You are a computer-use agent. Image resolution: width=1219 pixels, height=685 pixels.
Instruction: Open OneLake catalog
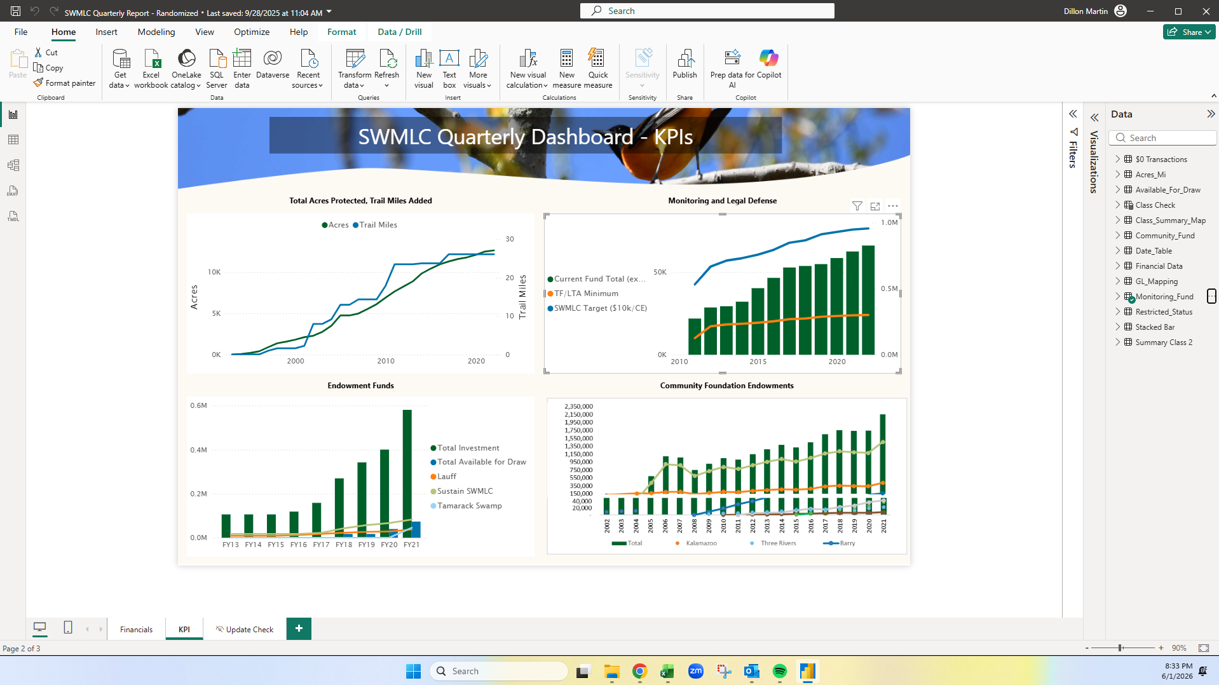[x=186, y=68]
